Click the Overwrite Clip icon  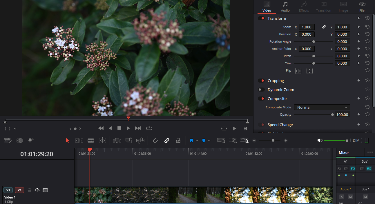(x=128, y=140)
